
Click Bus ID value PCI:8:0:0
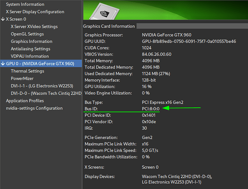[x=151, y=109]
